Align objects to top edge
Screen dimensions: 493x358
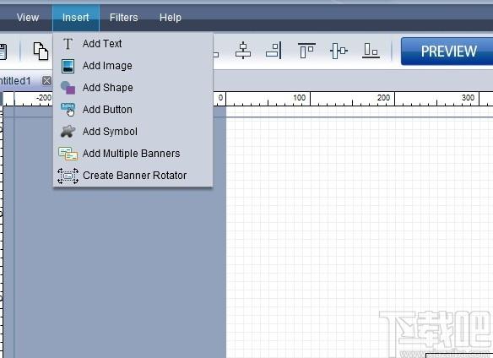coord(306,51)
